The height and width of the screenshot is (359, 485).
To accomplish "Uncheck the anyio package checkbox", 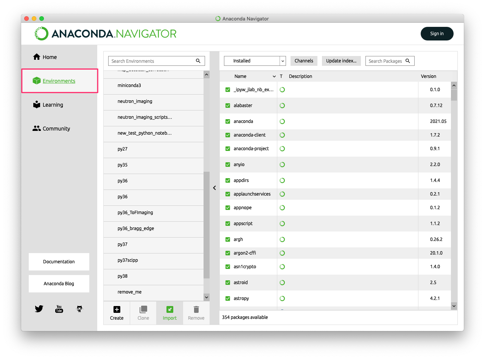I will 228,165.
